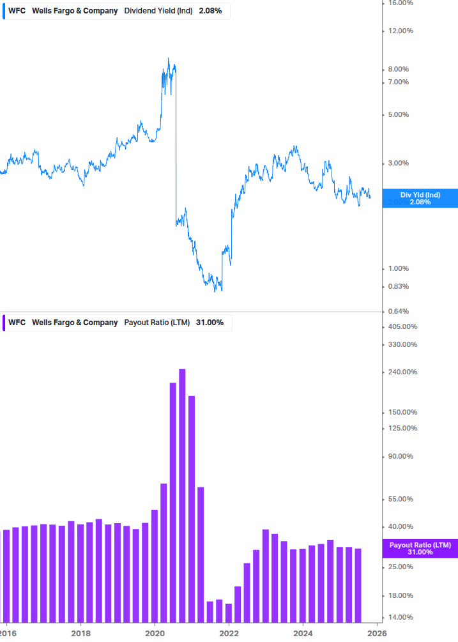The height and width of the screenshot is (642, 458).
Task: Click the 2.08% value in the top legend
Action: (x=210, y=11)
